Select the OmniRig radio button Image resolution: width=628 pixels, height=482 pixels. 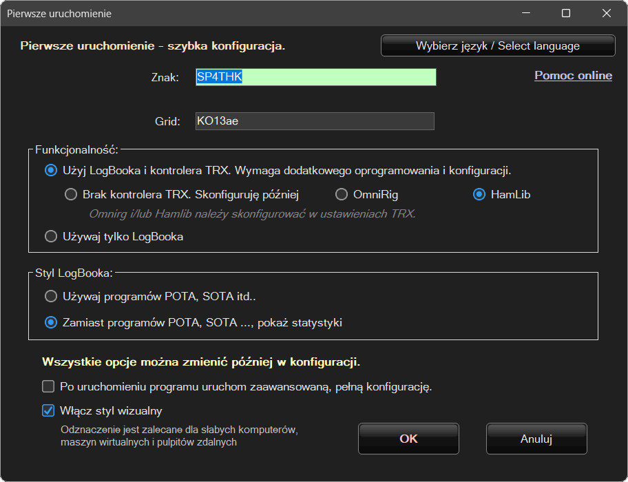(341, 195)
